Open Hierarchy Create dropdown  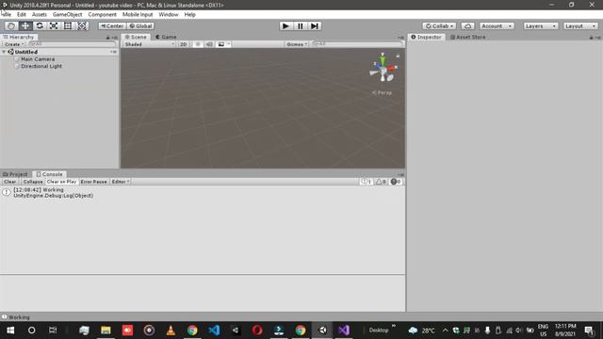(x=14, y=44)
